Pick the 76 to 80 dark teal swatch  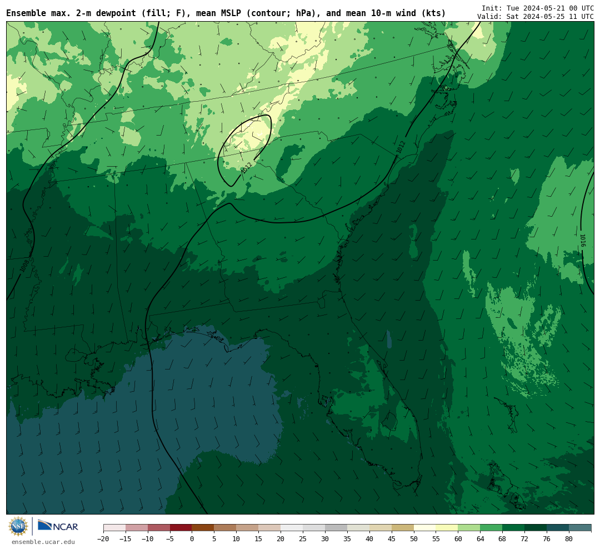[558, 528]
